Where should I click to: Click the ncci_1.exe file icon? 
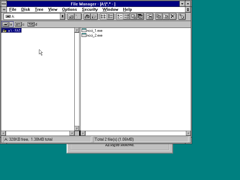[84, 31]
